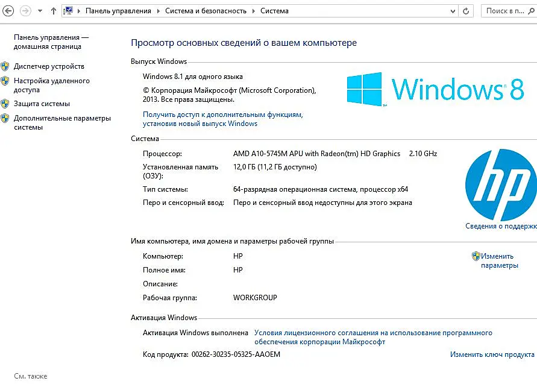Open Система и безопасность breadcrumb
This screenshot has width=537, height=384.
[206, 11]
